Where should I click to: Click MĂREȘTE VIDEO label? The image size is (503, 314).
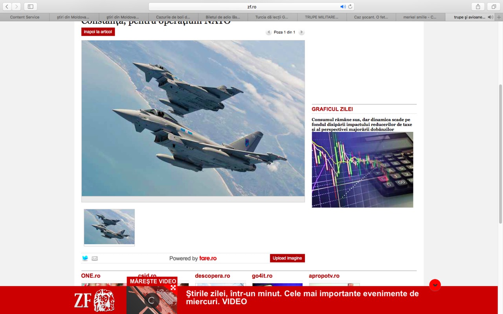(x=153, y=281)
